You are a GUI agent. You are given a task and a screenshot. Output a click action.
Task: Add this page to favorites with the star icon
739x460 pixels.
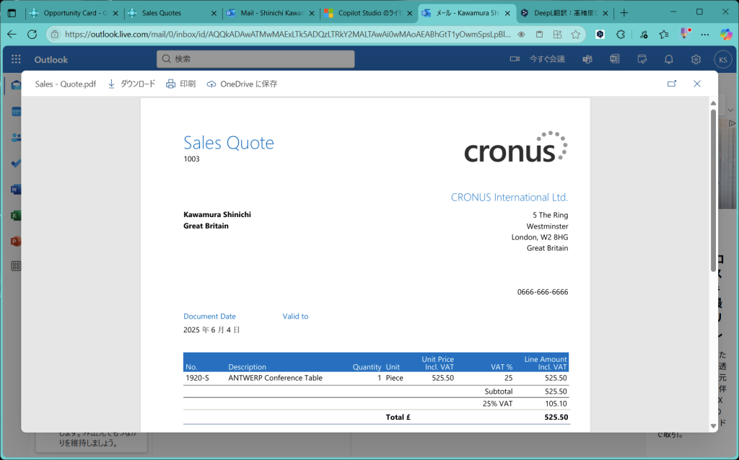point(575,35)
